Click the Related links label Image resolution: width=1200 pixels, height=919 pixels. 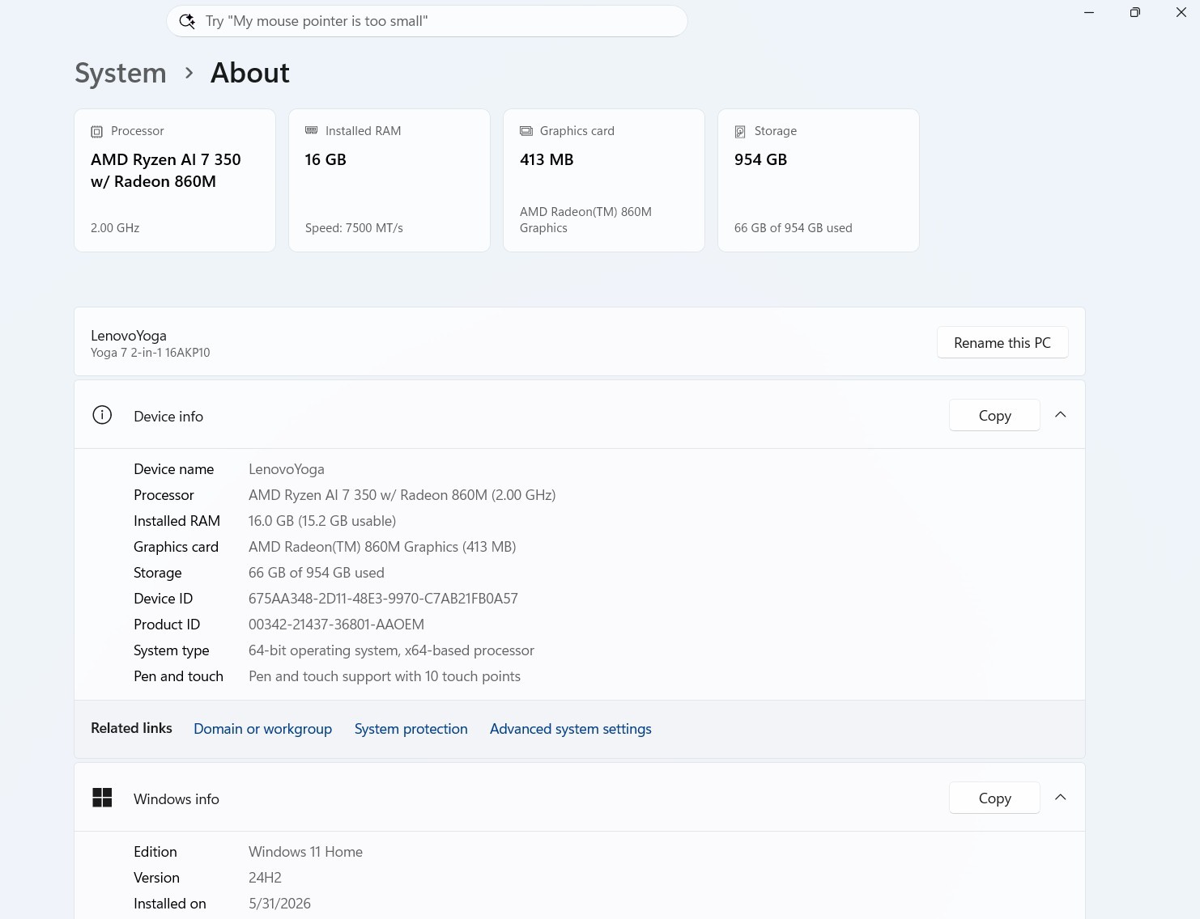[x=131, y=728]
